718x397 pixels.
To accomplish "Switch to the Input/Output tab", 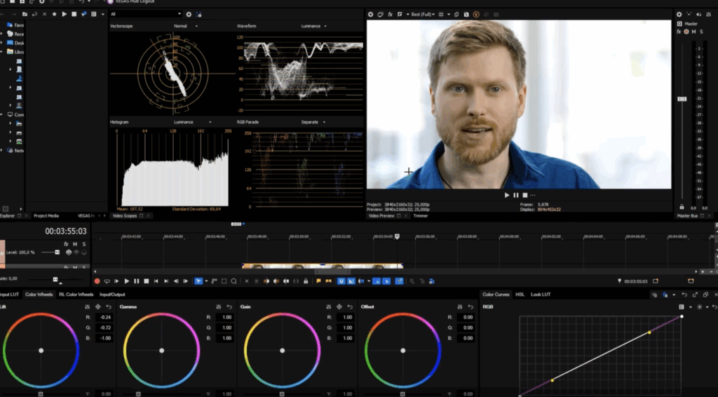I will 112,295.
